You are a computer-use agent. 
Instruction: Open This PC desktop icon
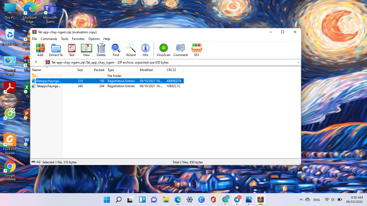pos(10,11)
